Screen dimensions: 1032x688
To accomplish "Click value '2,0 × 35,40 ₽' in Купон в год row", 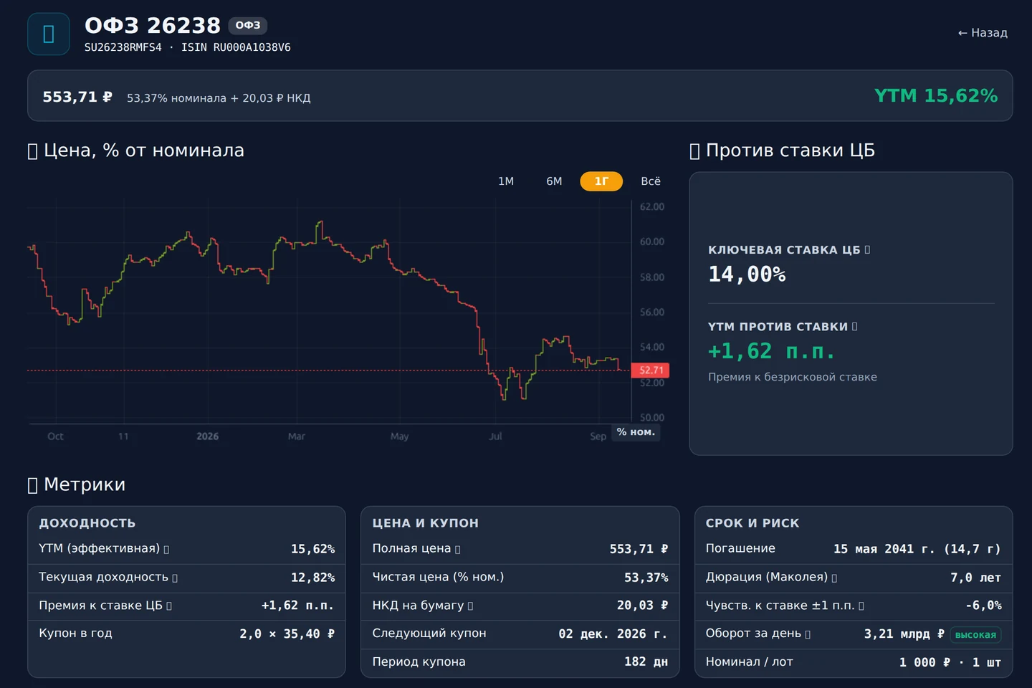I will pyautogui.click(x=287, y=634).
